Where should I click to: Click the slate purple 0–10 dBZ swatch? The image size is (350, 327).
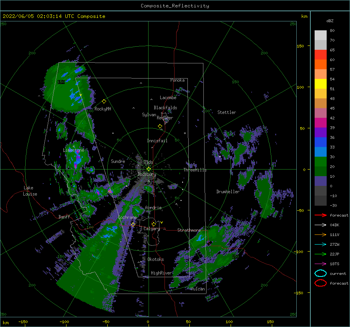320,181
